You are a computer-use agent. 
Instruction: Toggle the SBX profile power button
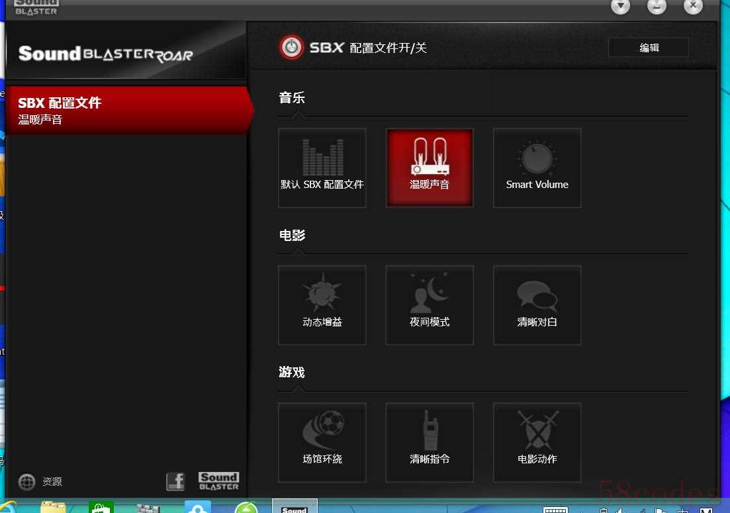pos(291,47)
